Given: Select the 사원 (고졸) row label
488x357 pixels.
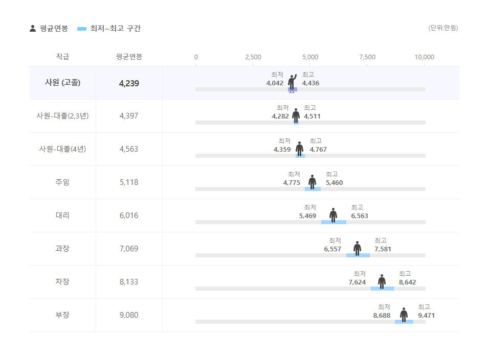Looking at the screenshot, I should 62,83.
